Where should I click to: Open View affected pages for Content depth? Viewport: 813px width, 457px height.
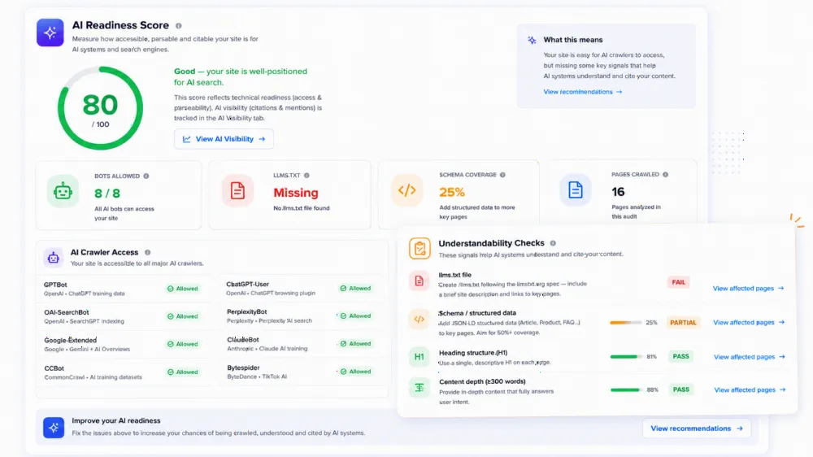click(750, 390)
